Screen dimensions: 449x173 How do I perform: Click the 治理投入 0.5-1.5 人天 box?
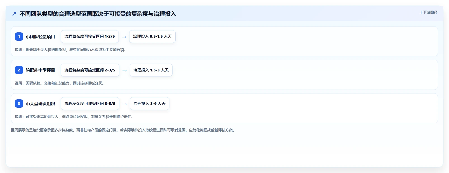(152, 37)
